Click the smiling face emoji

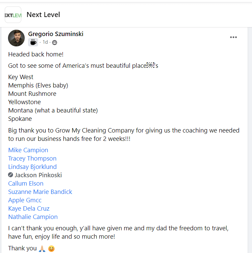point(51,248)
